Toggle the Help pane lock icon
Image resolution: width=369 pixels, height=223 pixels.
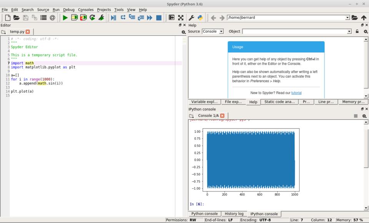357,32
